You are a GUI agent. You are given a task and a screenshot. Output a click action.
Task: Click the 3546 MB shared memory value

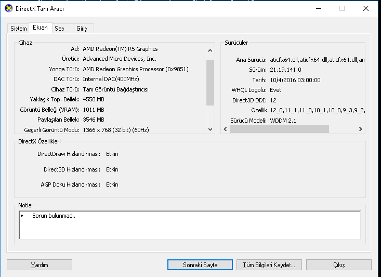[x=94, y=120]
